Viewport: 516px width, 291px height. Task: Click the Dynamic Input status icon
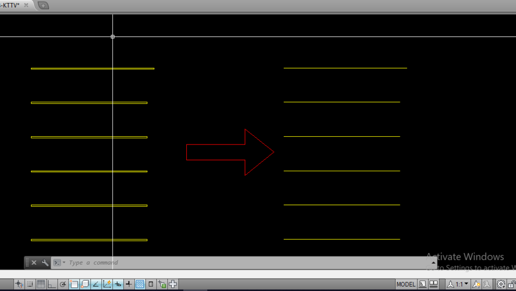[118, 284]
